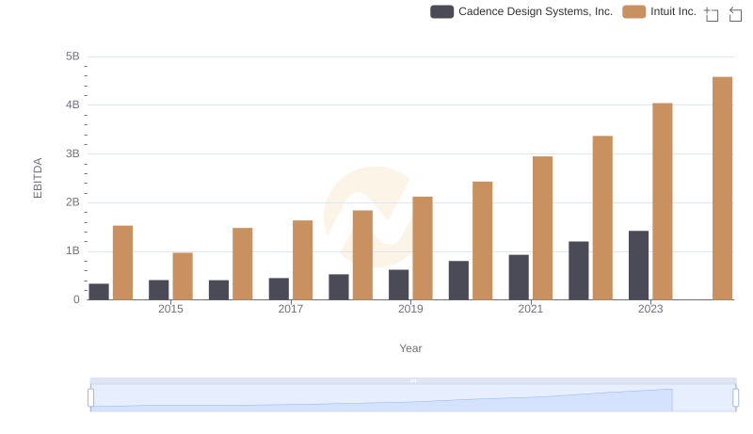
Task: Select the Intuit bar for 2018
Action: click(x=362, y=255)
